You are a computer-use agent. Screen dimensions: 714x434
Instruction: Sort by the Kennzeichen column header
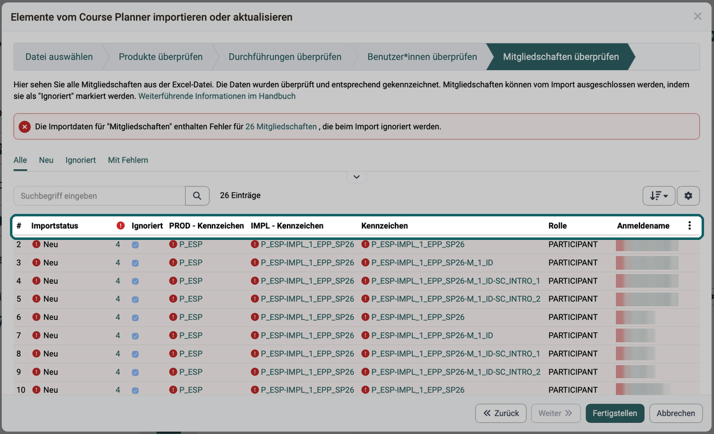[x=384, y=226]
